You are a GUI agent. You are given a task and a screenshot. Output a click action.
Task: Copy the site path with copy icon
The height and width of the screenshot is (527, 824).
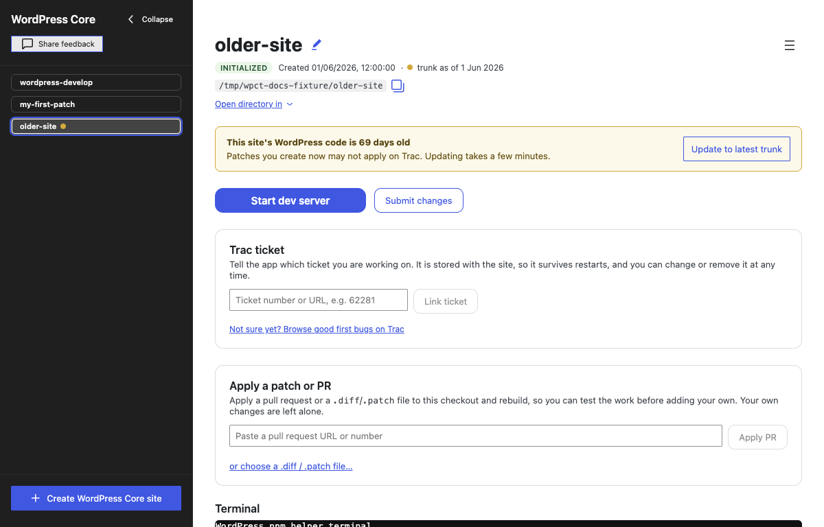click(x=398, y=86)
